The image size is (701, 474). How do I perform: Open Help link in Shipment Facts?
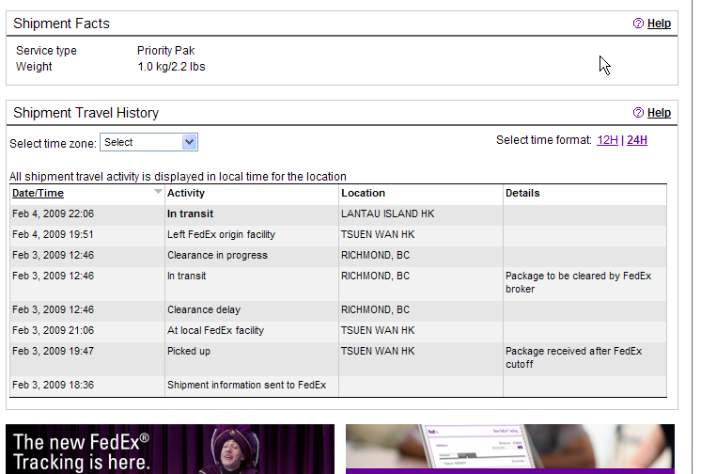click(659, 24)
